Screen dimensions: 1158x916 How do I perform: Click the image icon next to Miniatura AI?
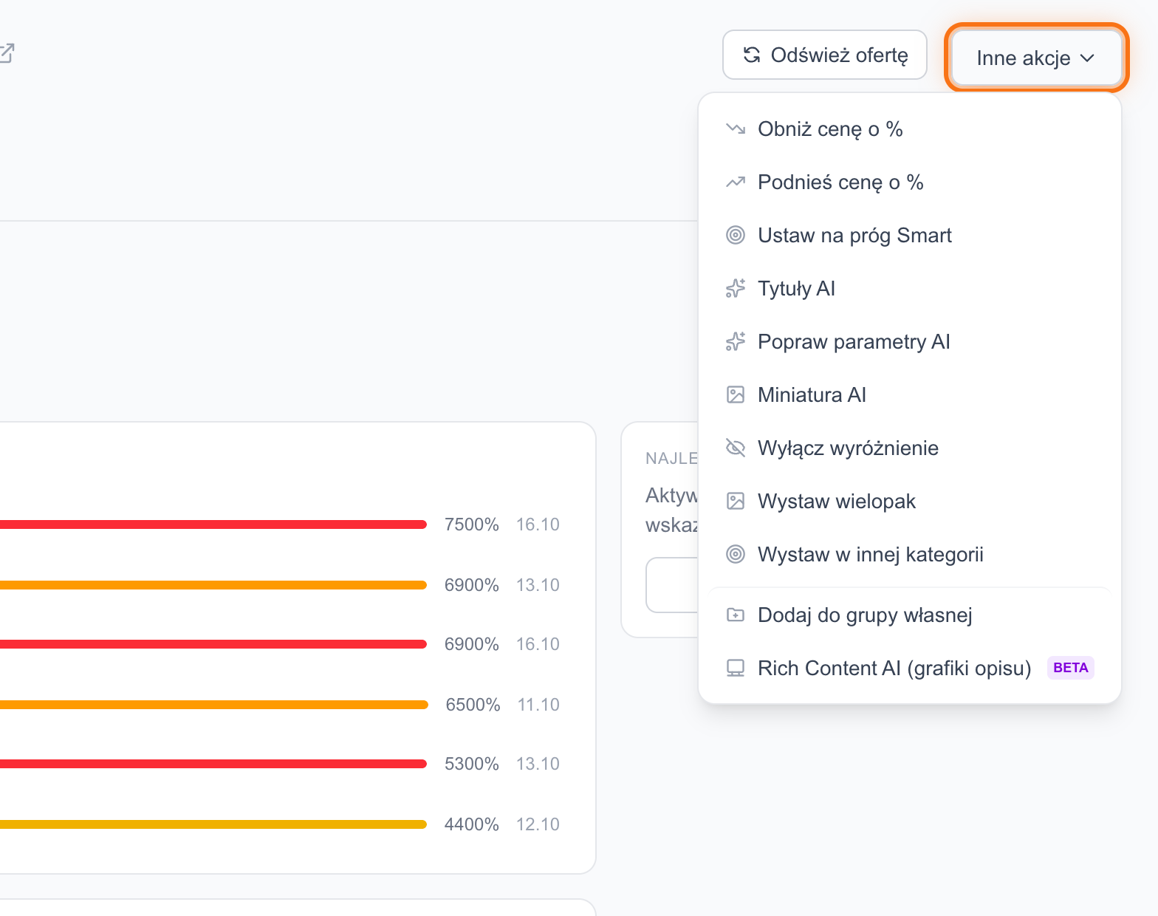pyautogui.click(x=736, y=395)
